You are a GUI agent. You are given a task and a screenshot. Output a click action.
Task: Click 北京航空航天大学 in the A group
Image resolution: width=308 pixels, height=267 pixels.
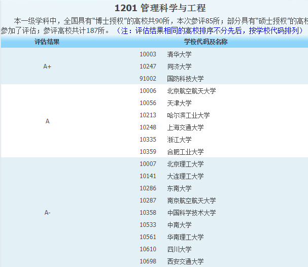tap(191, 91)
